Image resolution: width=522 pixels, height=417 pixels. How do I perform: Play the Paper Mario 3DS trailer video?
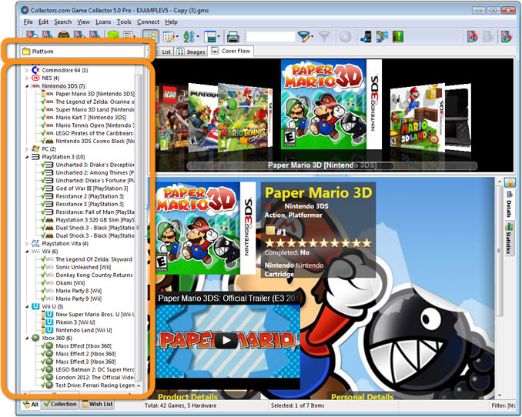226,340
